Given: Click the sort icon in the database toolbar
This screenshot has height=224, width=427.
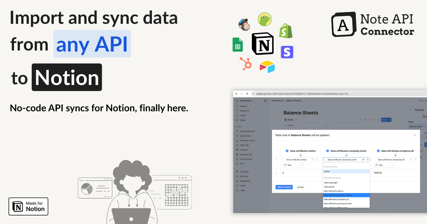Looking at the screenshot, I should pos(365,120).
